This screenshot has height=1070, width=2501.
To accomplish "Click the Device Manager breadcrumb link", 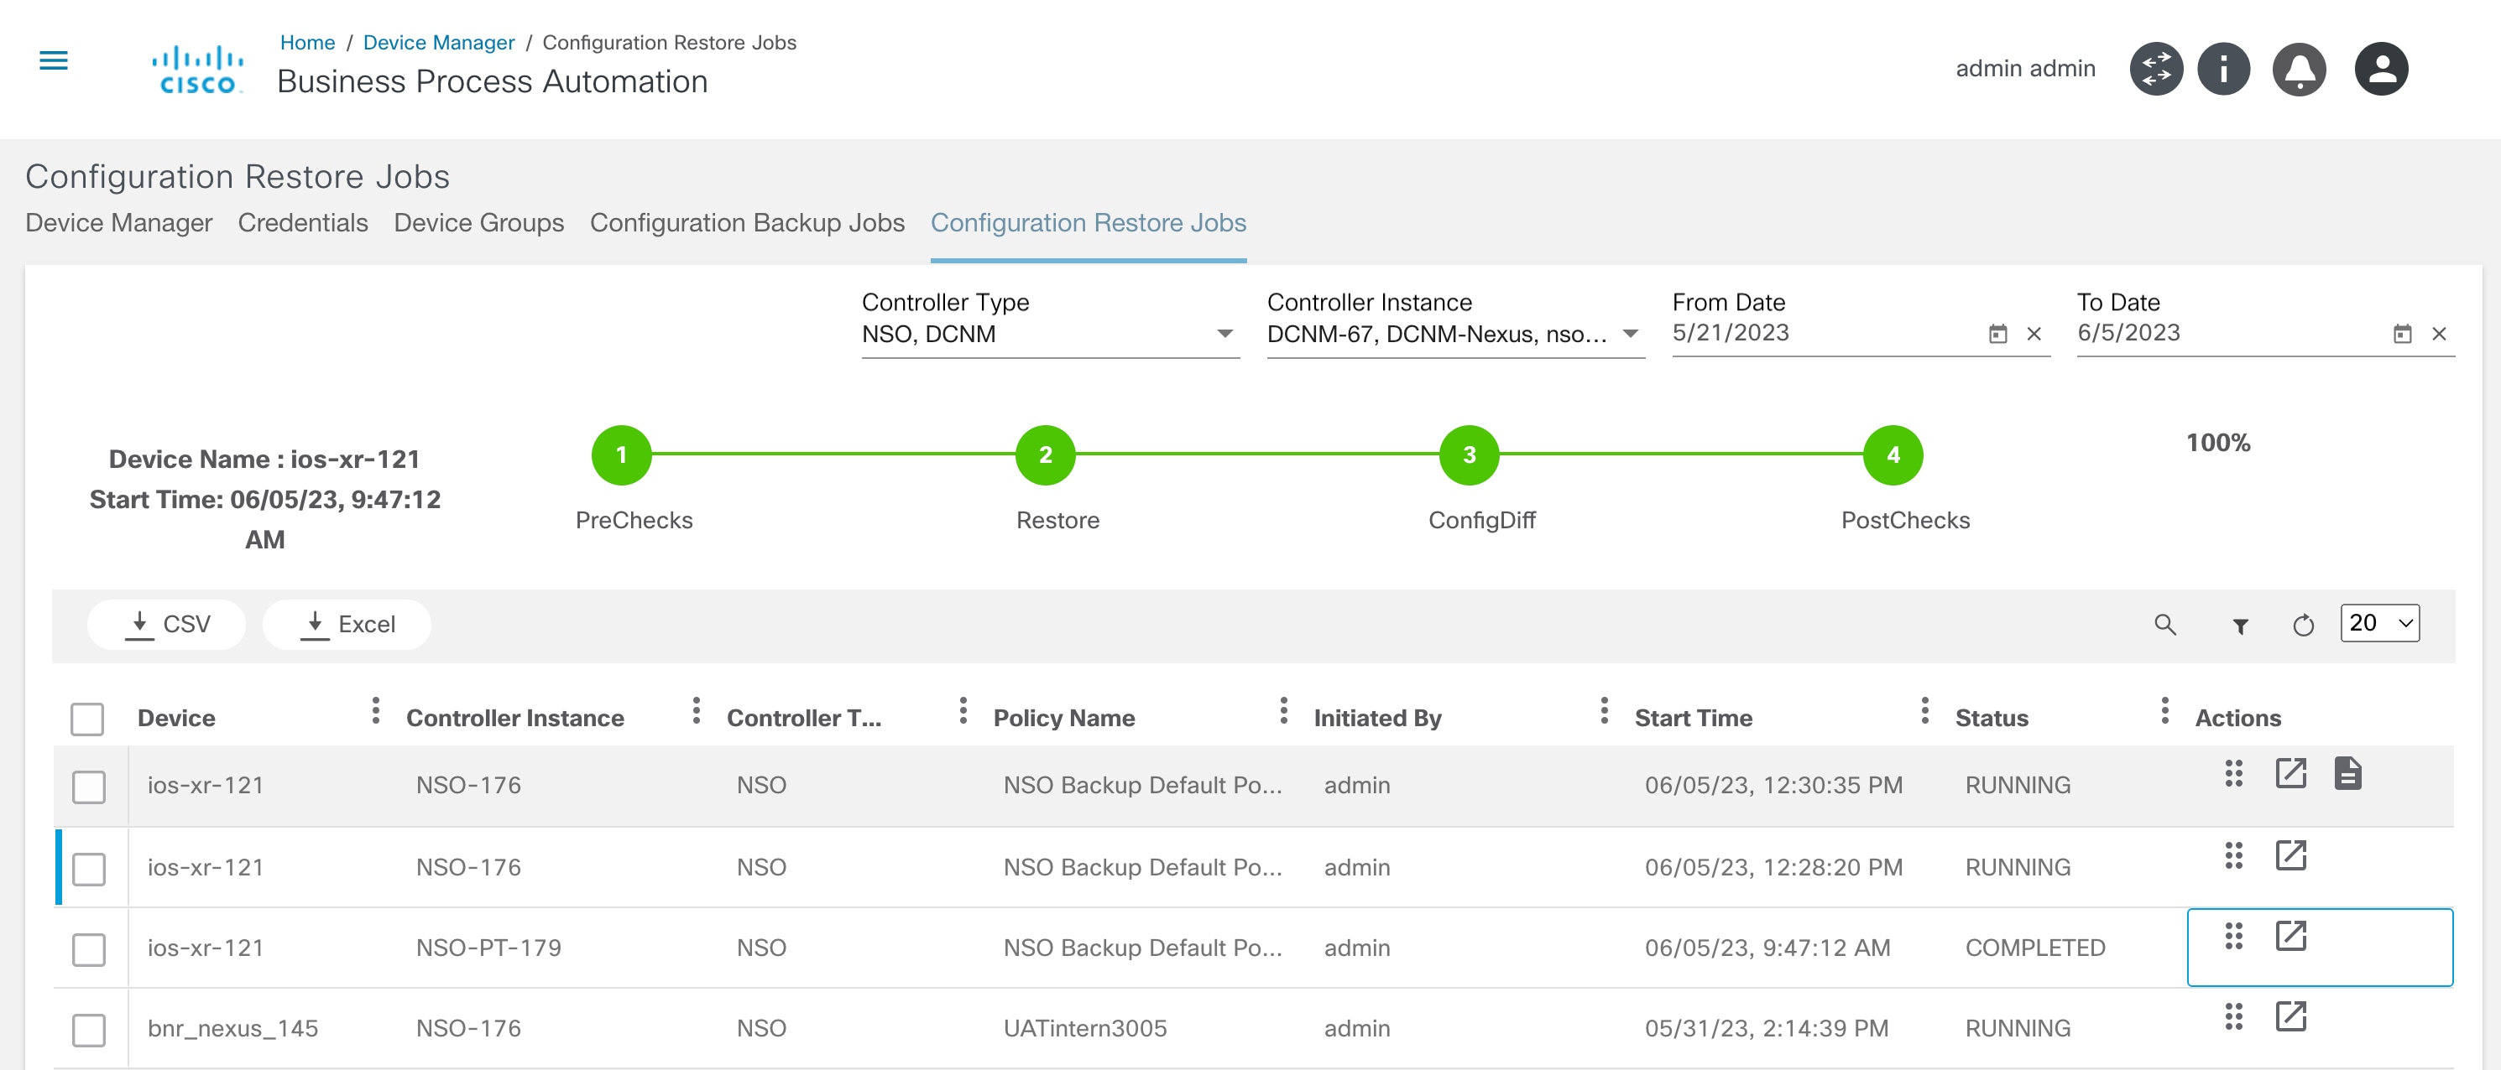I will point(438,43).
